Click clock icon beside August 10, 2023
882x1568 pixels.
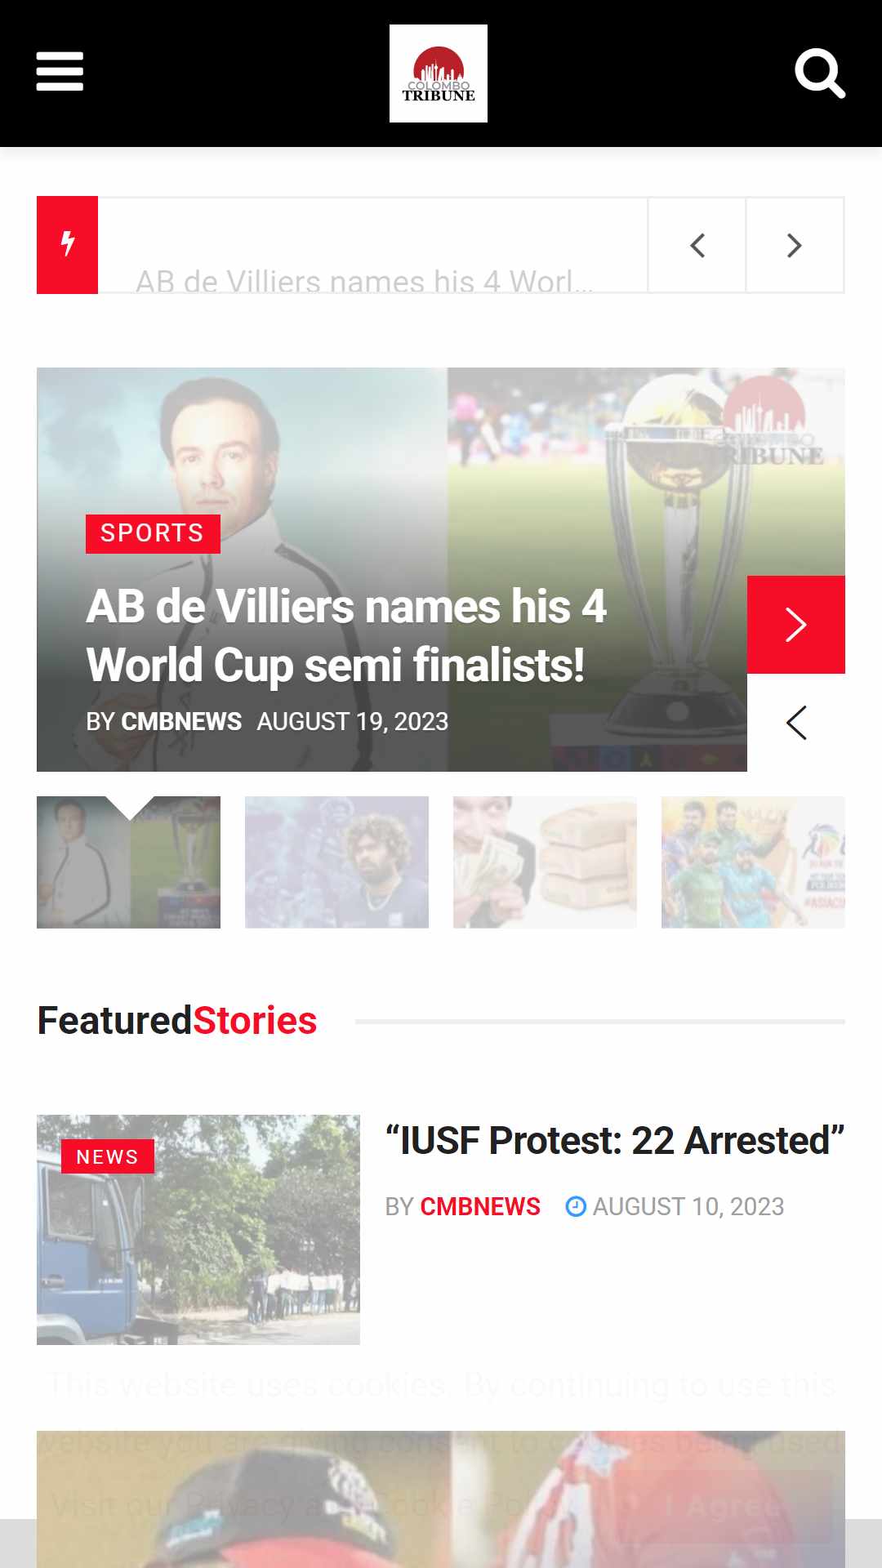[x=576, y=1206]
